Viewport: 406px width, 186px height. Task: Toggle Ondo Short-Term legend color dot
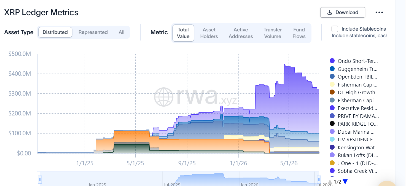click(332, 61)
